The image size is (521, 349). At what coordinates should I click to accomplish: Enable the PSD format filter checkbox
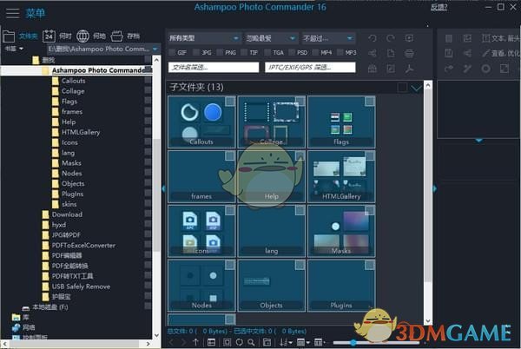(x=292, y=52)
